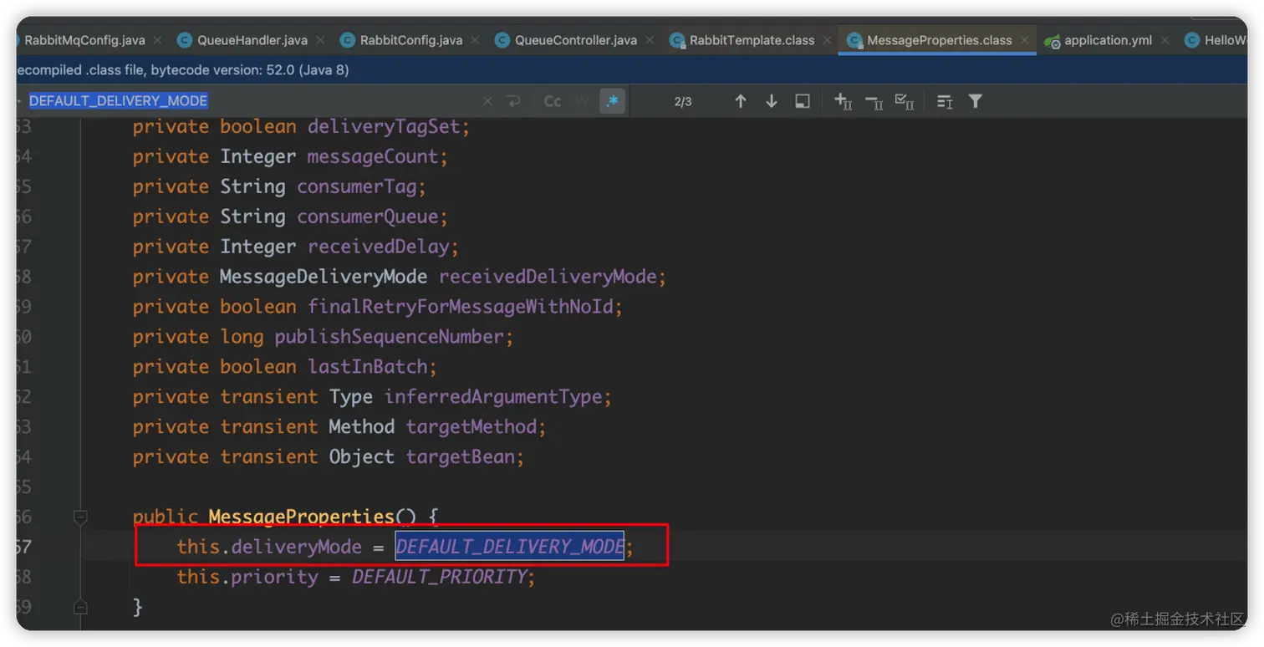Select all search occurrences
The height and width of the screenshot is (647, 1264).
[905, 101]
